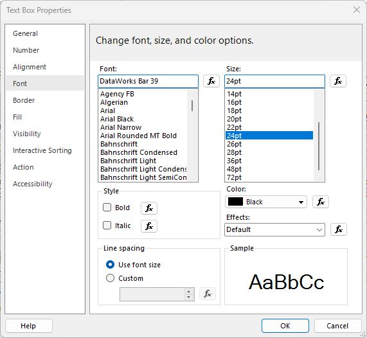Open expression editor for Font field
Screen dimensions: 367x338
[211, 81]
